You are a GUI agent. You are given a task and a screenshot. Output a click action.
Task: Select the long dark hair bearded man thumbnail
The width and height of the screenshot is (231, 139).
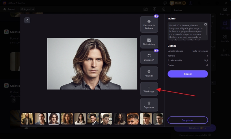click(x=120, y=119)
